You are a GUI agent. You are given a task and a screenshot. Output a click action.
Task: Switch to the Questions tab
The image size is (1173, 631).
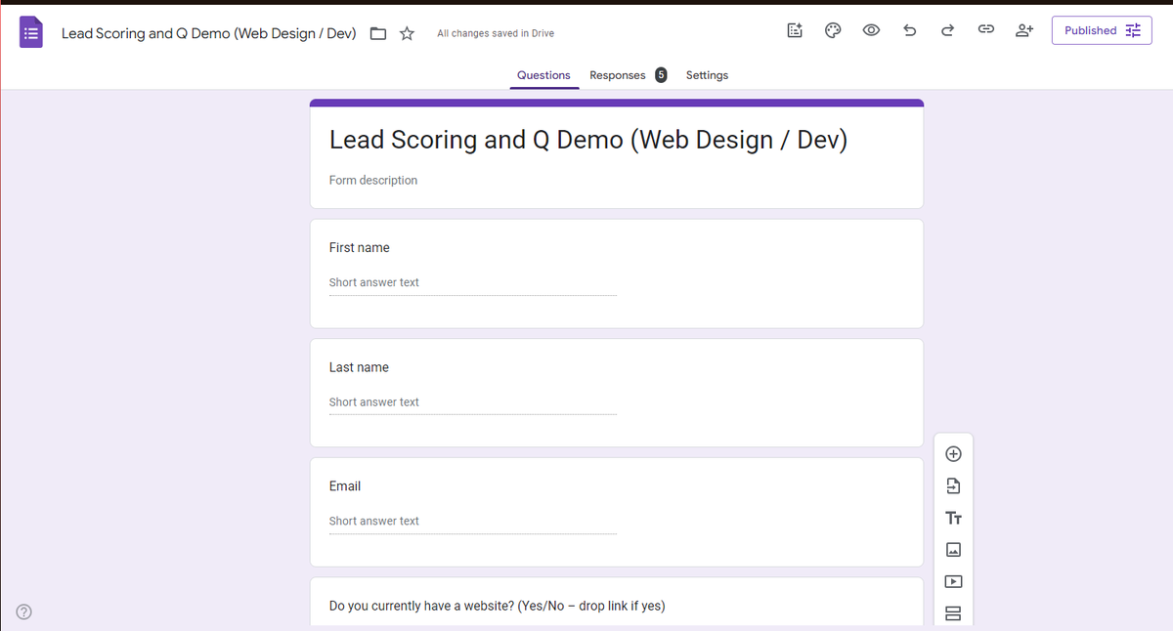(x=543, y=75)
